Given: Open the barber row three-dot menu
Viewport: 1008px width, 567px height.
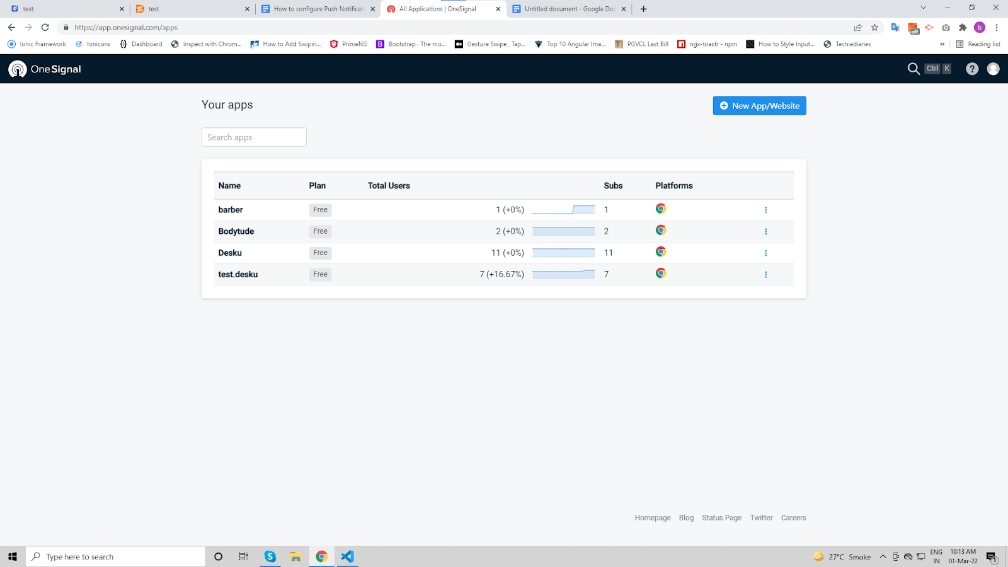Looking at the screenshot, I should (765, 210).
